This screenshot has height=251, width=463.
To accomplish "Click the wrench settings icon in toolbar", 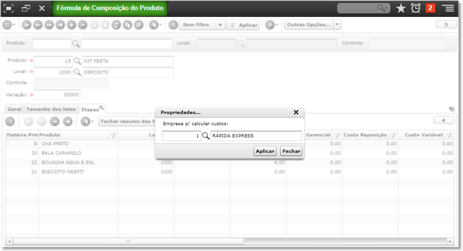I will pyautogui.click(x=269, y=25).
